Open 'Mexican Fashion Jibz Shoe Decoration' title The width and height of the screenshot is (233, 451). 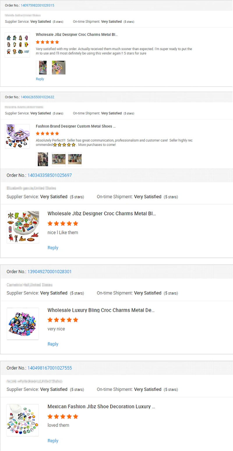point(101,406)
